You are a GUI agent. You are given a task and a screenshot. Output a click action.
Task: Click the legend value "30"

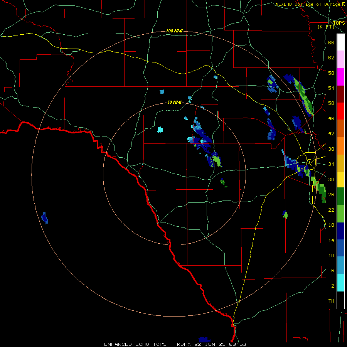click(331, 179)
